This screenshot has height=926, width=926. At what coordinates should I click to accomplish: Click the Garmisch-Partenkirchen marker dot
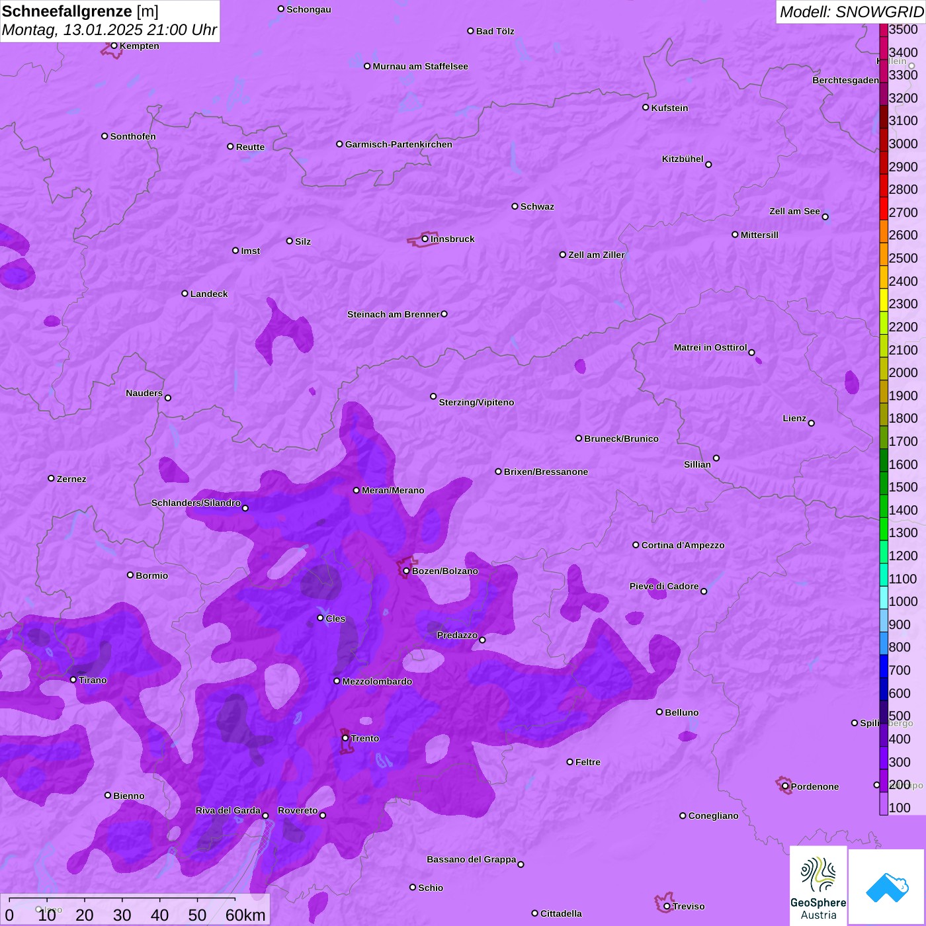[339, 144]
